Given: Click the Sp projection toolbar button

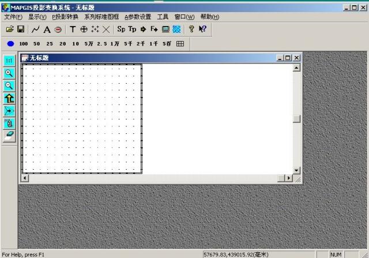Looking at the screenshot, I should click(121, 29).
